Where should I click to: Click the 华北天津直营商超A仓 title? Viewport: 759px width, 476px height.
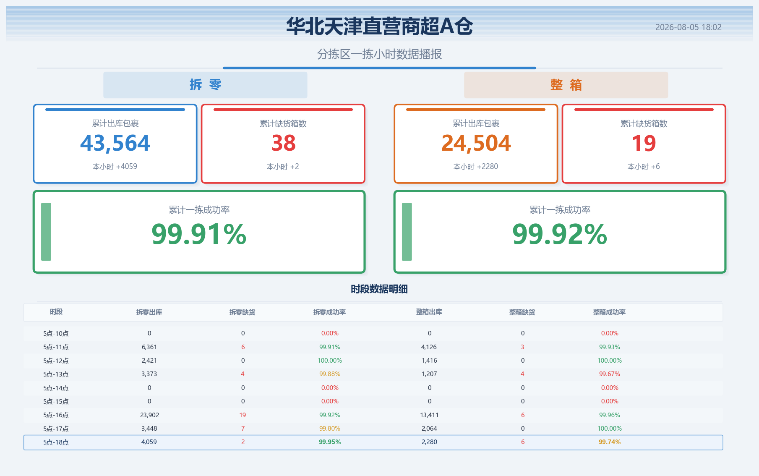point(379,26)
